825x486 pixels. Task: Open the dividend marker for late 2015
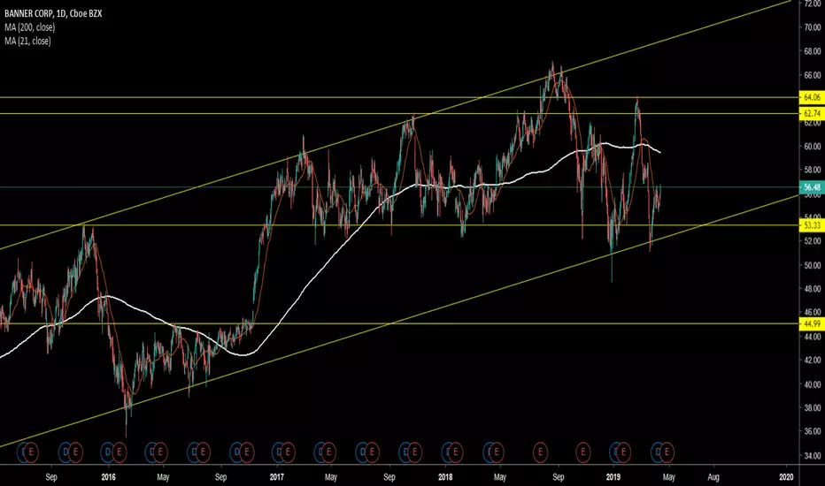click(66, 452)
